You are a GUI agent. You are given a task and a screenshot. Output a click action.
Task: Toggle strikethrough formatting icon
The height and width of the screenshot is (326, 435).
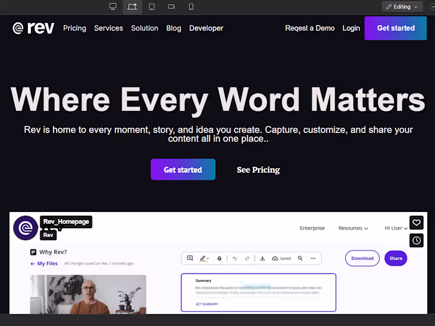[x=219, y=259]
